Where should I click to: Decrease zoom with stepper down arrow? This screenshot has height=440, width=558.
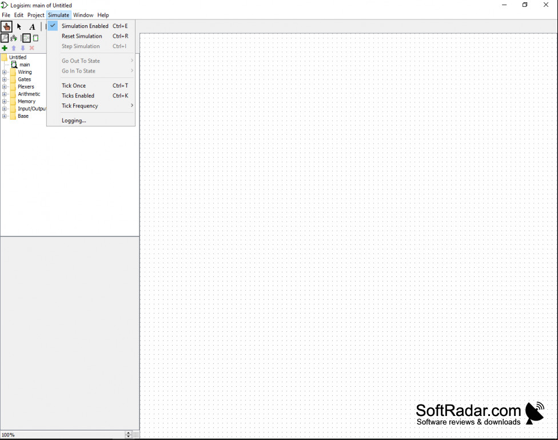point(128,437)
